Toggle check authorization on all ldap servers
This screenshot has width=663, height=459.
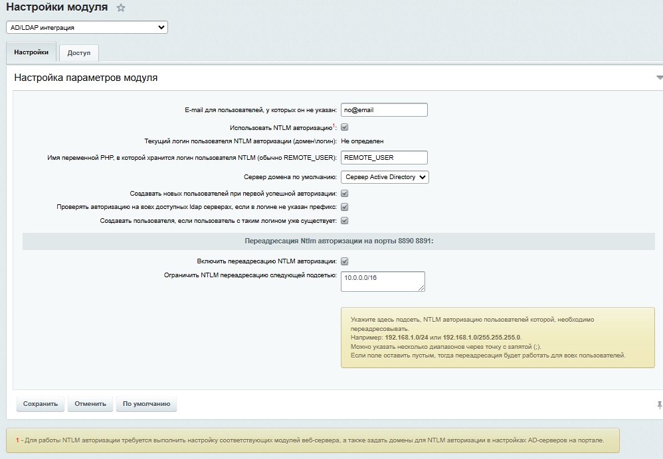(345, 207)
